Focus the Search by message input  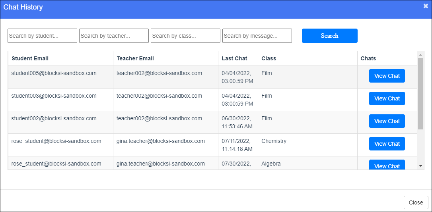(x=257, y=36)
